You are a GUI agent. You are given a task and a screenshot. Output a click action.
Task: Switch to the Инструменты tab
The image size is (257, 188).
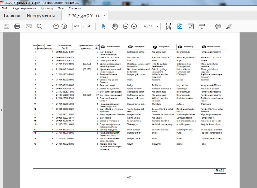[41, 16]
